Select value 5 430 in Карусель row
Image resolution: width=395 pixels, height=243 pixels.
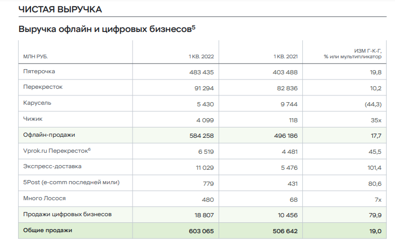click(x=205, y=104)
